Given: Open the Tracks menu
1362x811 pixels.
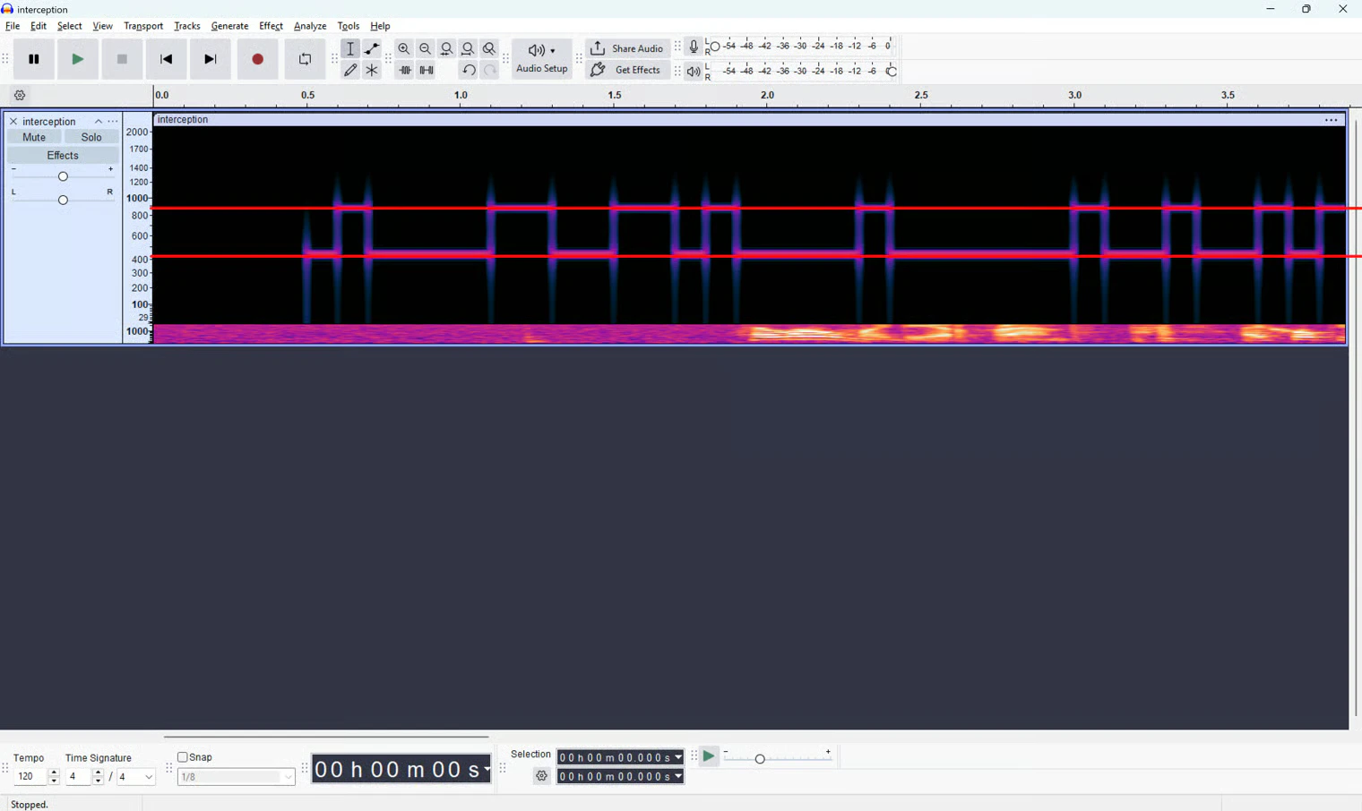Looking at the screenshot, I should pos(187,27).
